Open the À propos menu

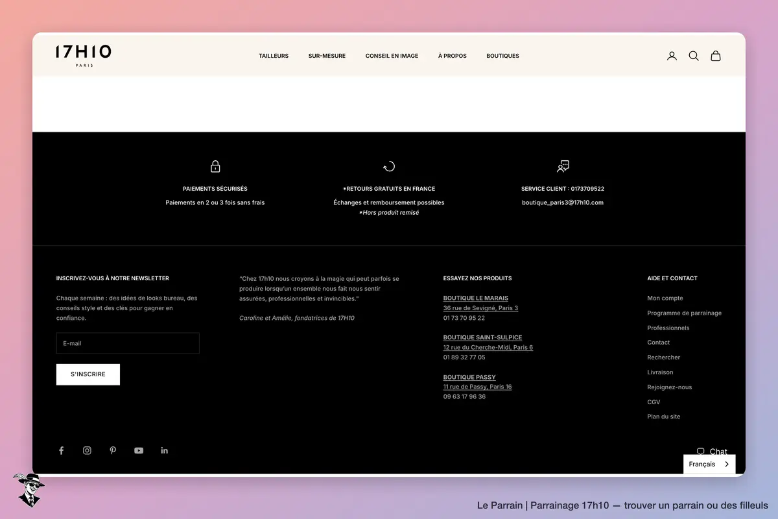tap(453, 56)
